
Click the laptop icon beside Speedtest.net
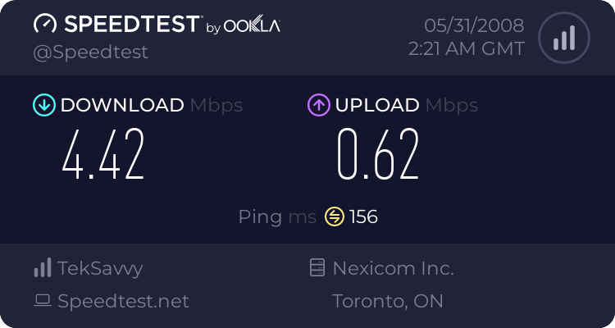pos(42,301)
